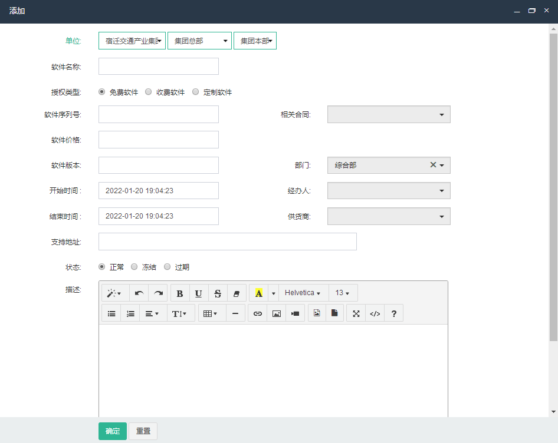
Task: Select the 收费软件 radio button
Action: click(x=149, y=92)
